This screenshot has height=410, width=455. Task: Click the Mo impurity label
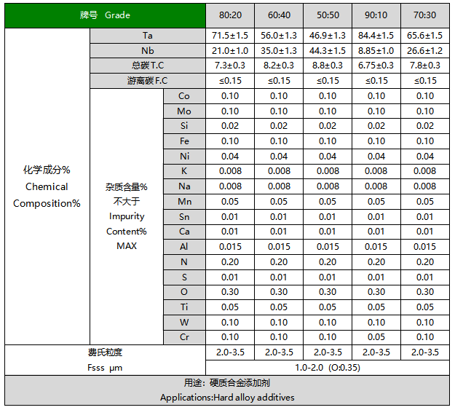click(184, 111)
